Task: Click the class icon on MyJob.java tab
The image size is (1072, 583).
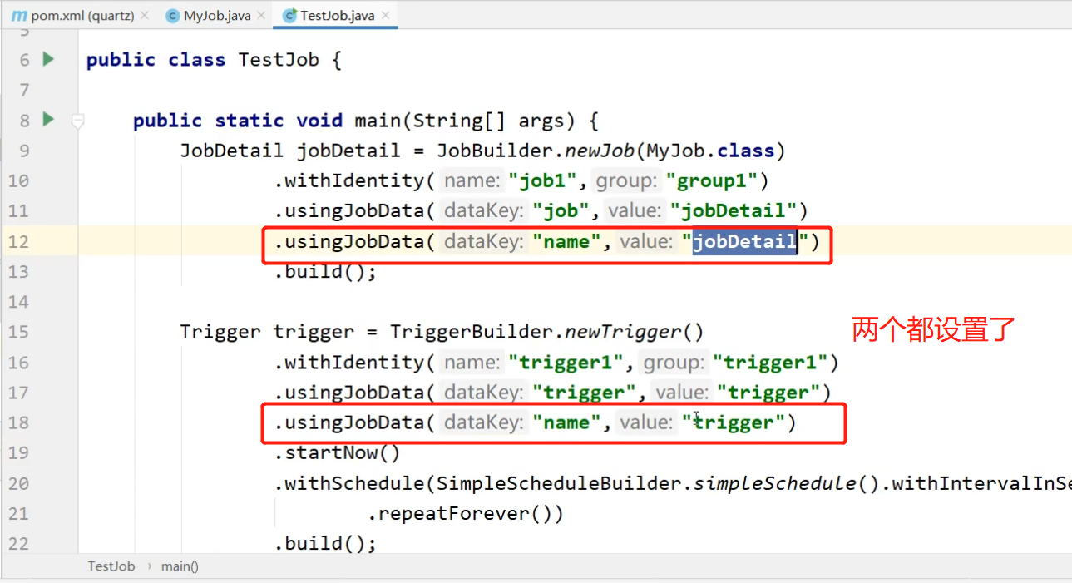Action: click(x=172, y=16)
